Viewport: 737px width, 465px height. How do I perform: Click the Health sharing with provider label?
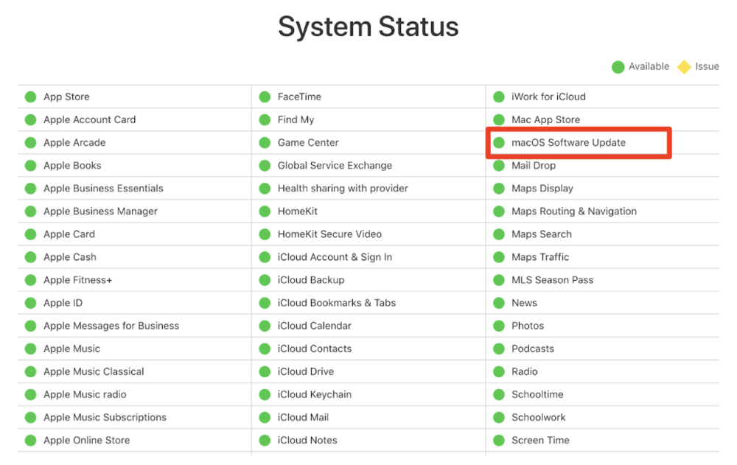click(343, 188)
